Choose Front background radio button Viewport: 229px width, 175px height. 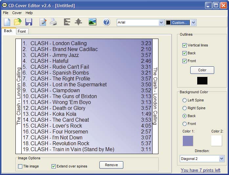point(184,124)
